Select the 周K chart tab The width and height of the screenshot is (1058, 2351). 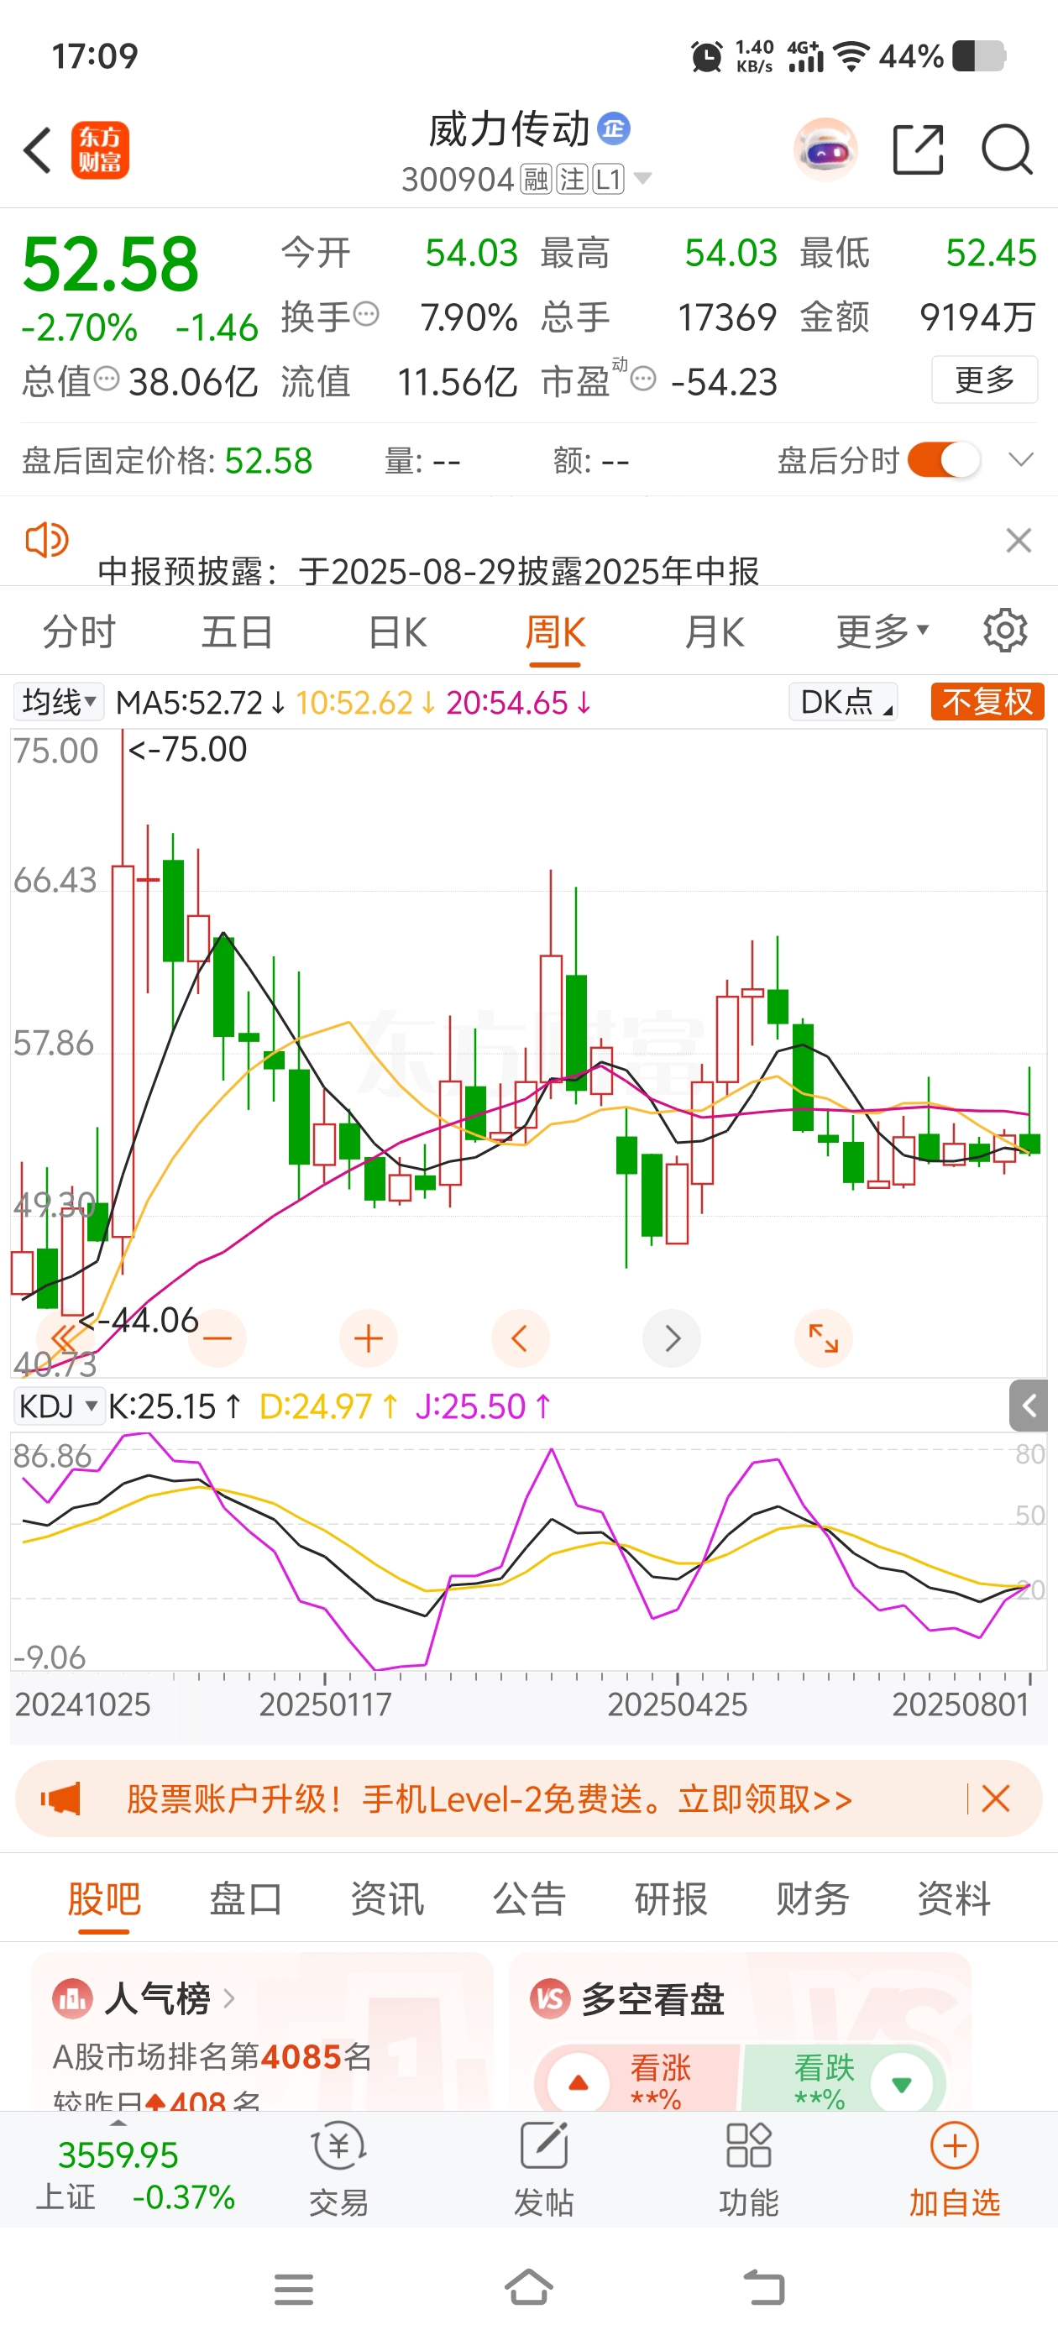pyautogui.click(x=555, y=631)
